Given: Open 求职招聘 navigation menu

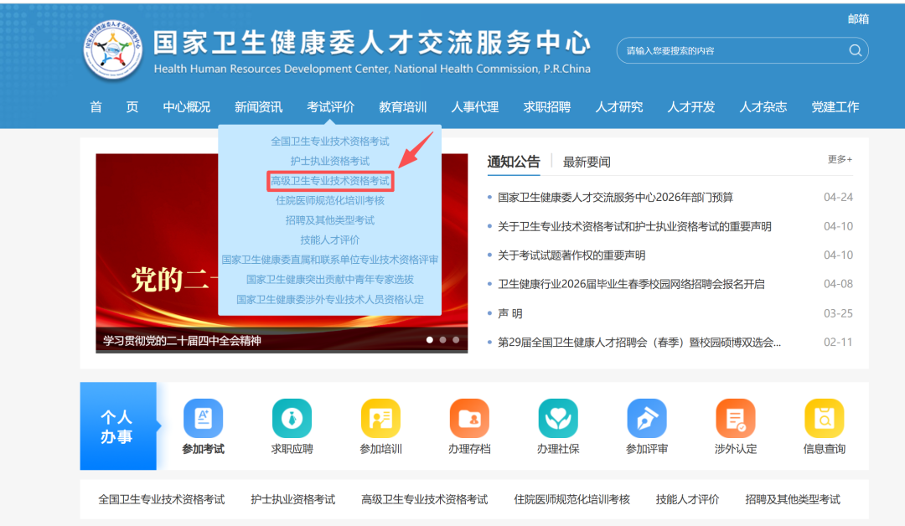Looking at the screenshot, I should pyautogui.click(x=547, y=107).
